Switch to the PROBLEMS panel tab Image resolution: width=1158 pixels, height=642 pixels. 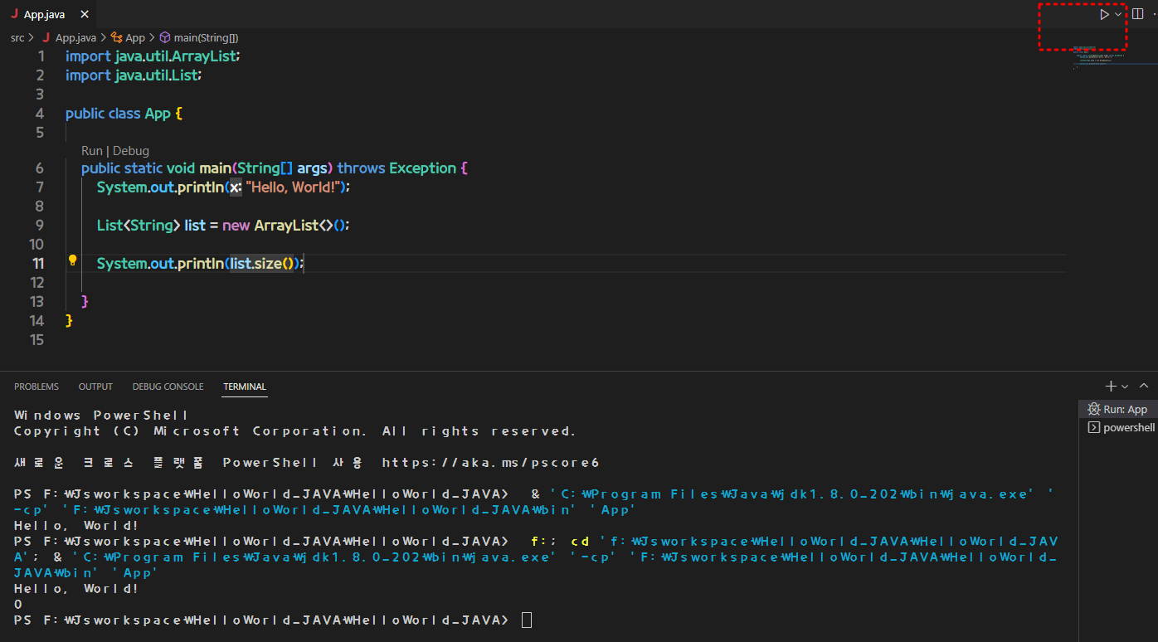point(36,387)
